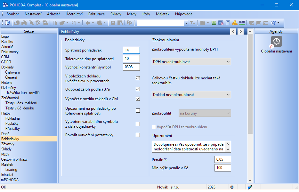Select Číslování under Doklady

tap(12, 72)
